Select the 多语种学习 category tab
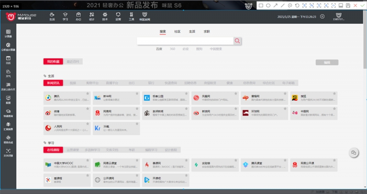Screen dimensions: 367x194 point(92,150)
